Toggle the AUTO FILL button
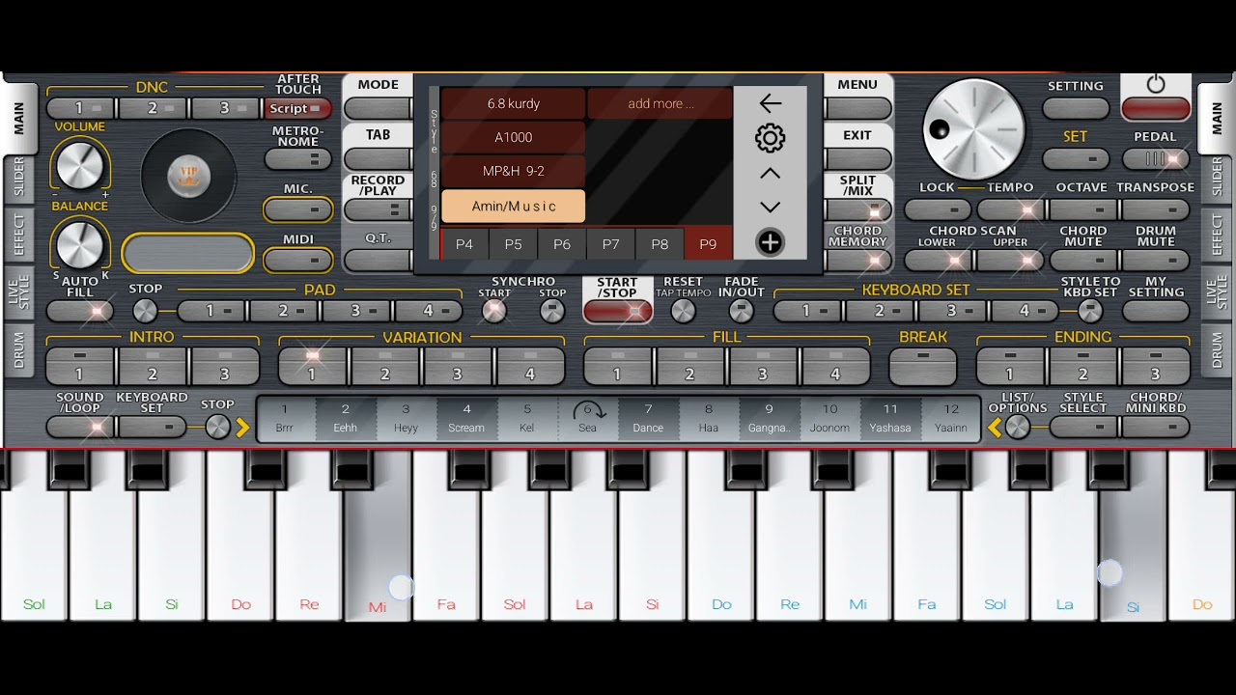 [x=79, y=311]
